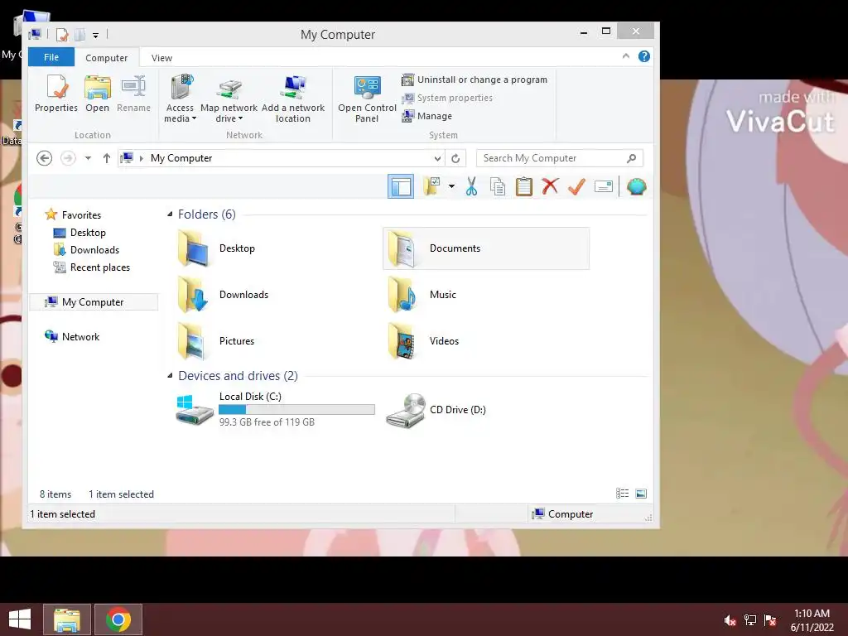Collapse the Devices and drives group
Screen dimensions: 848x636
point(170,375)
